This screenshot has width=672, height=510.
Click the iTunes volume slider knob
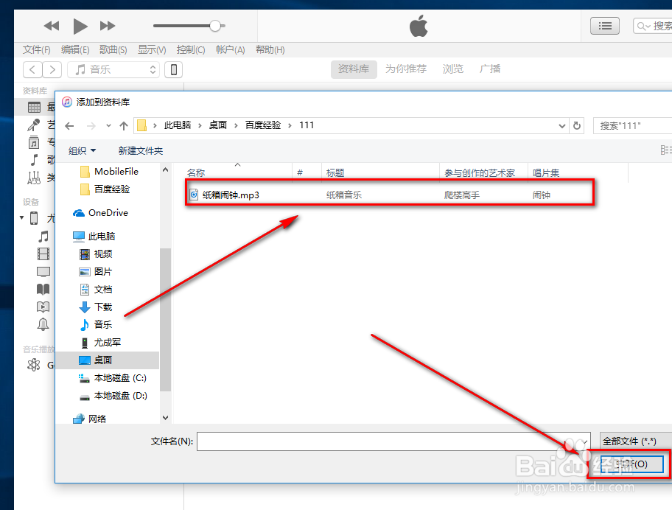click(x=215, y=26)
